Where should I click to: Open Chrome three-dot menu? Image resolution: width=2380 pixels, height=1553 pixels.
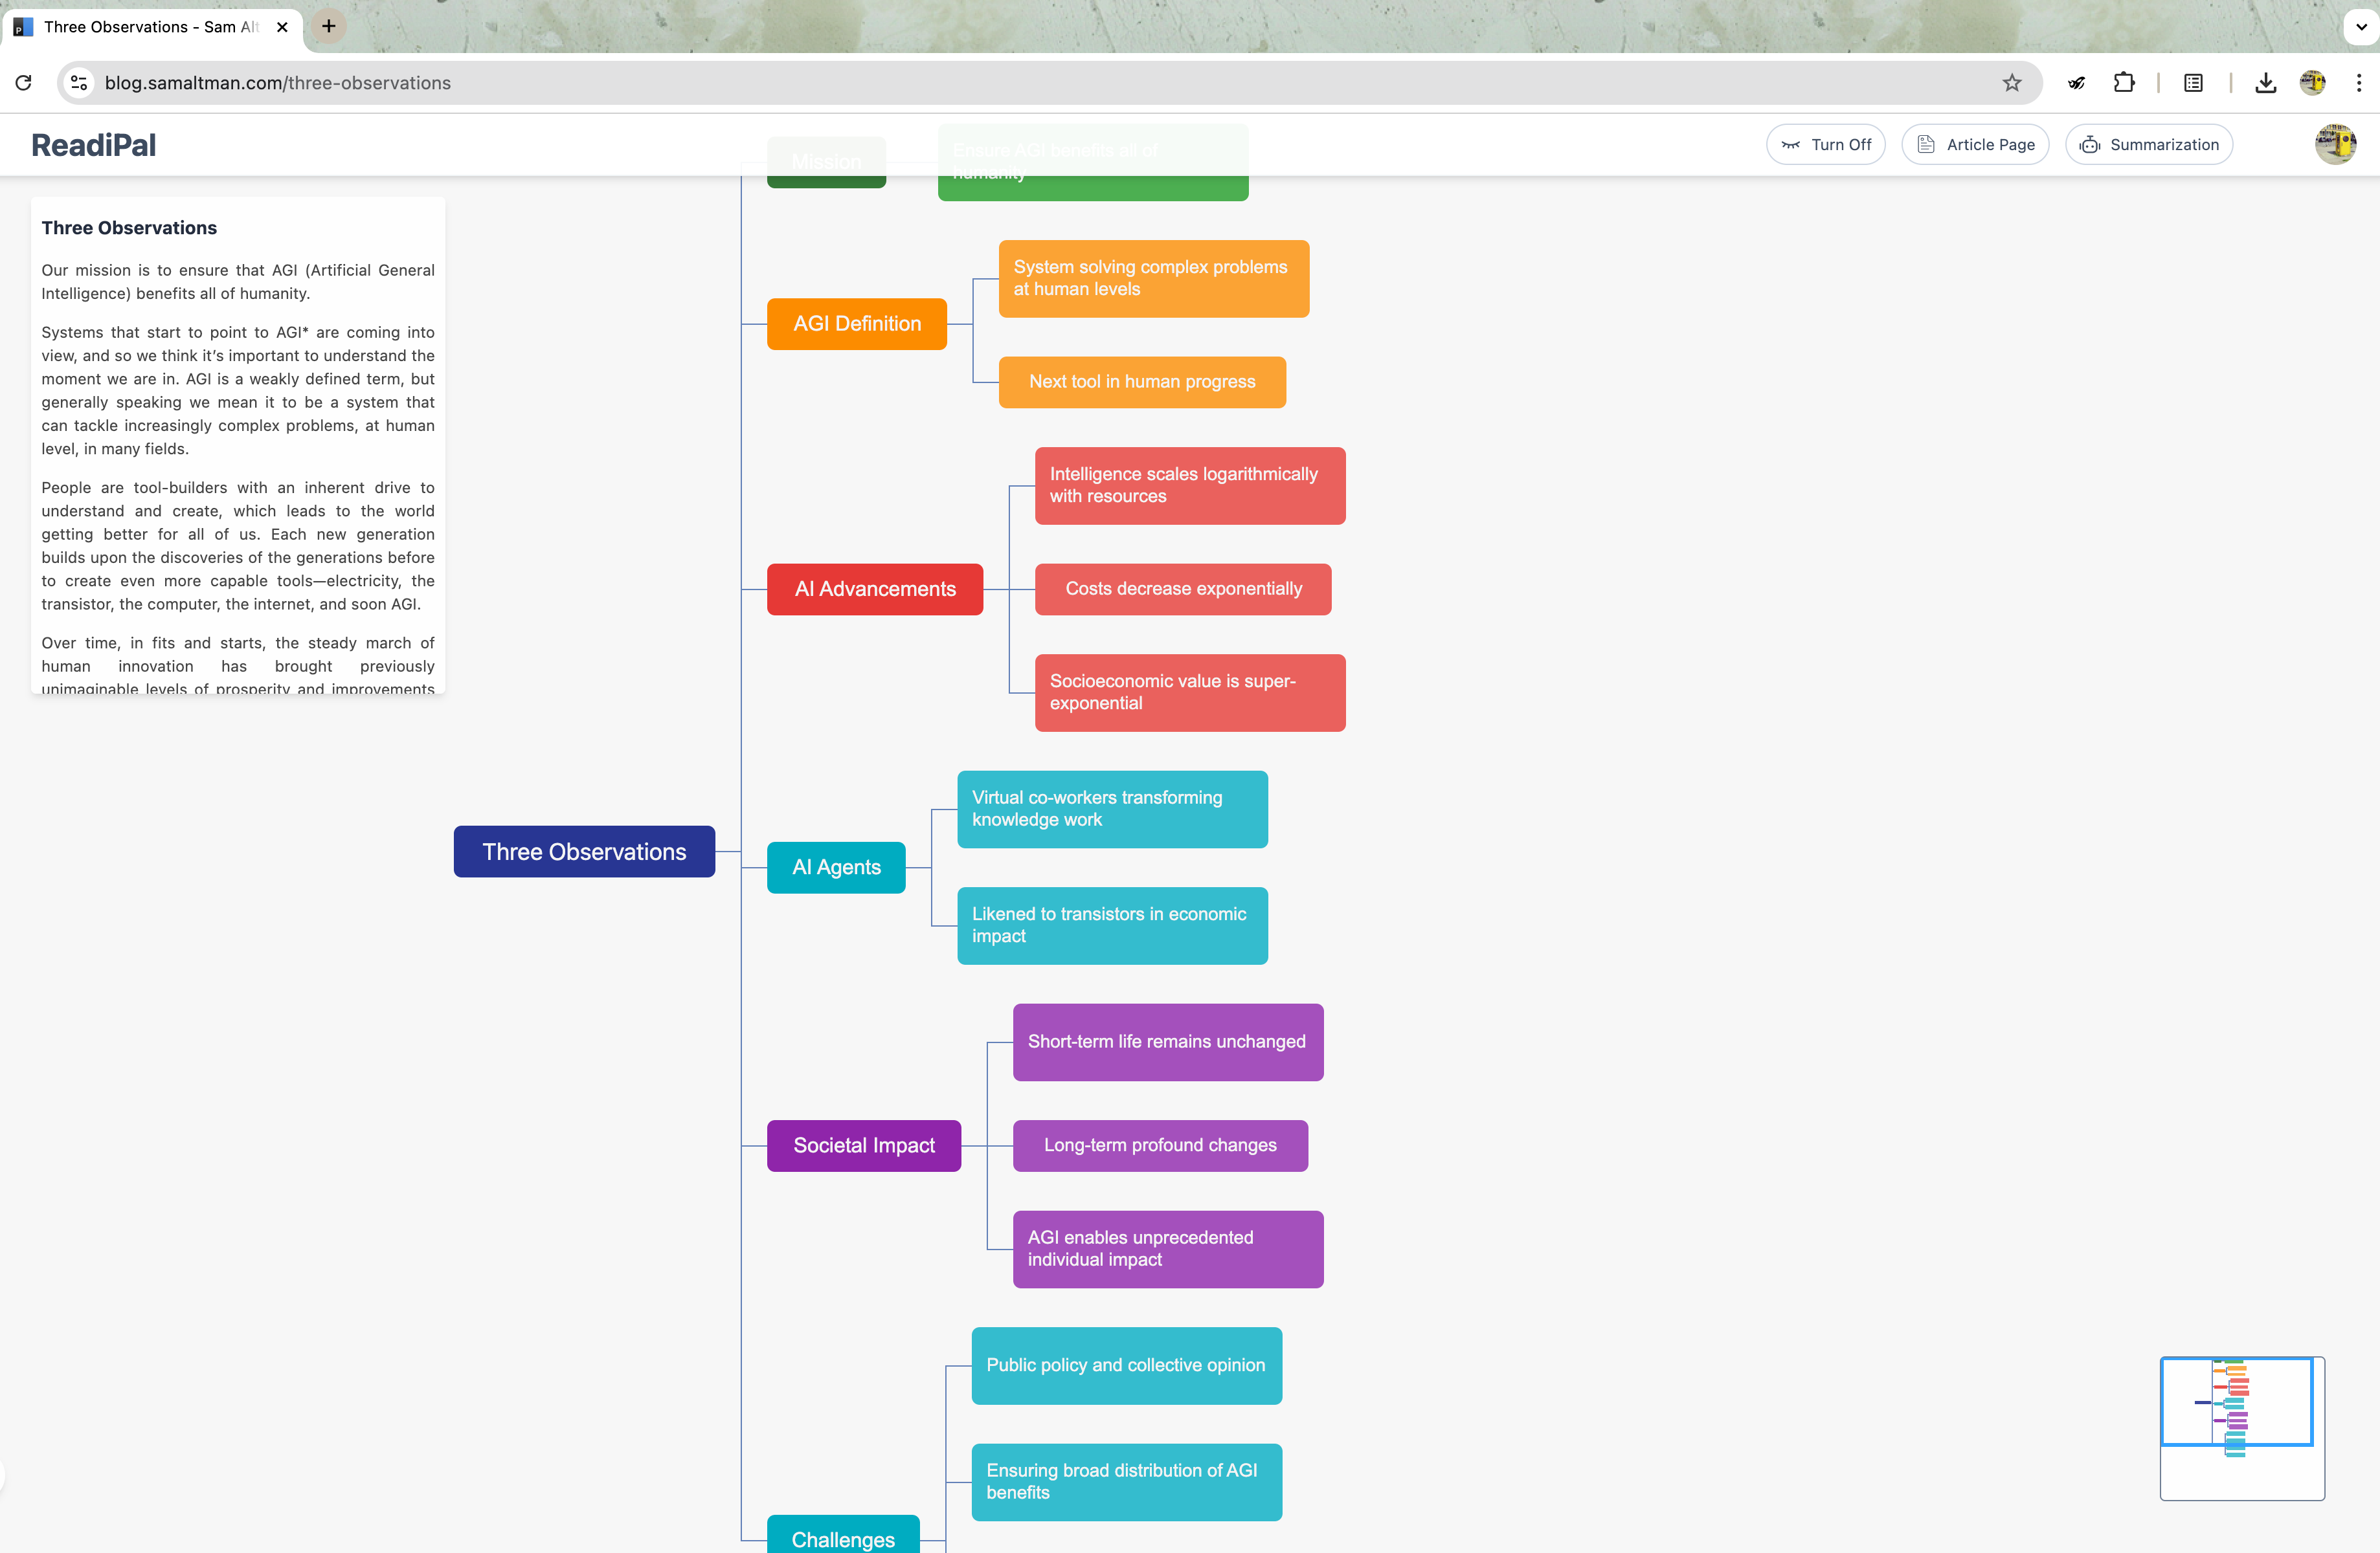(2358, 83)
